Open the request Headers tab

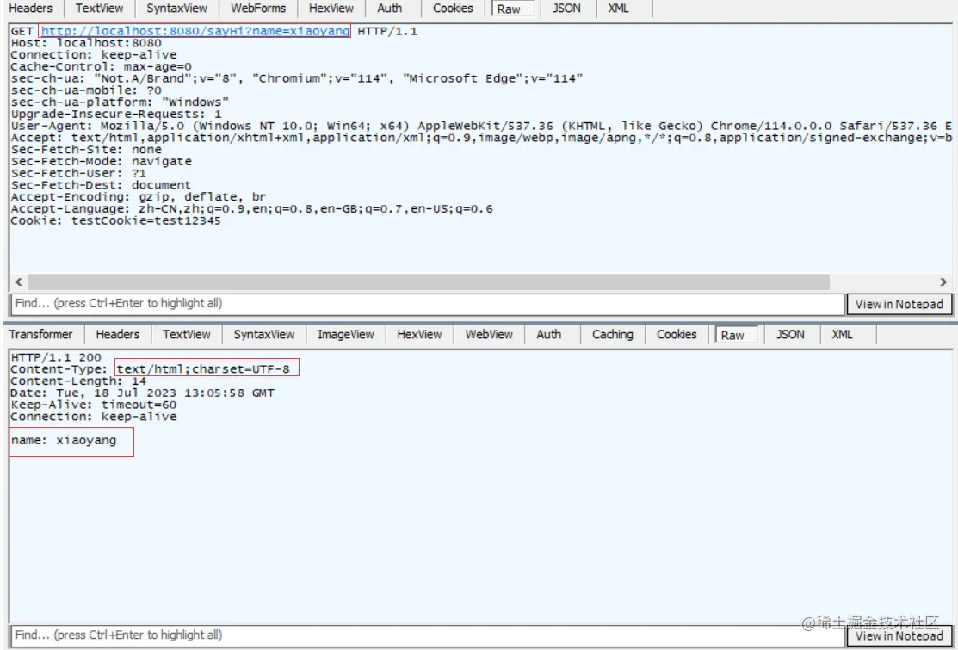point(30,9)
